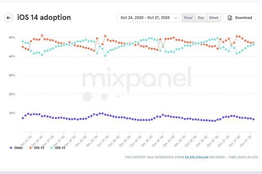The width and height of the screenshot is (262, 174).
Task: Switch to Week granularity tab
Action: click(214, 18)
